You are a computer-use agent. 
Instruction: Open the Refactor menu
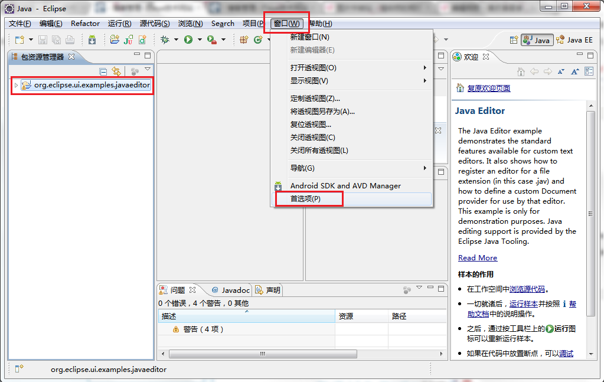(x=85, y=24)
